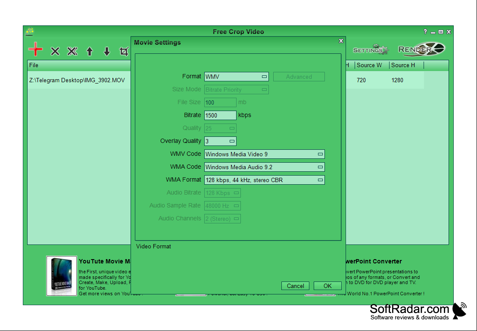The width and height of the screenshot is (477, 331).
Task: Click the 720 source width cell
Action: point(361,80)
